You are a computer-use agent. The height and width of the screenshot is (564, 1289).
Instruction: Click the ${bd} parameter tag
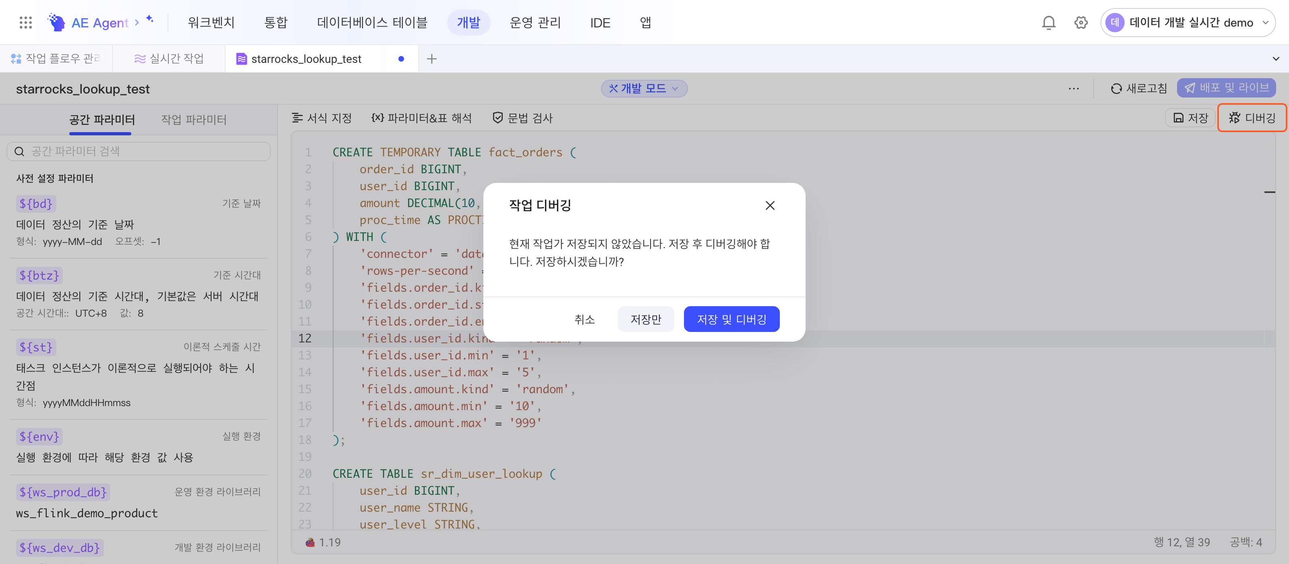coord(35,204)
